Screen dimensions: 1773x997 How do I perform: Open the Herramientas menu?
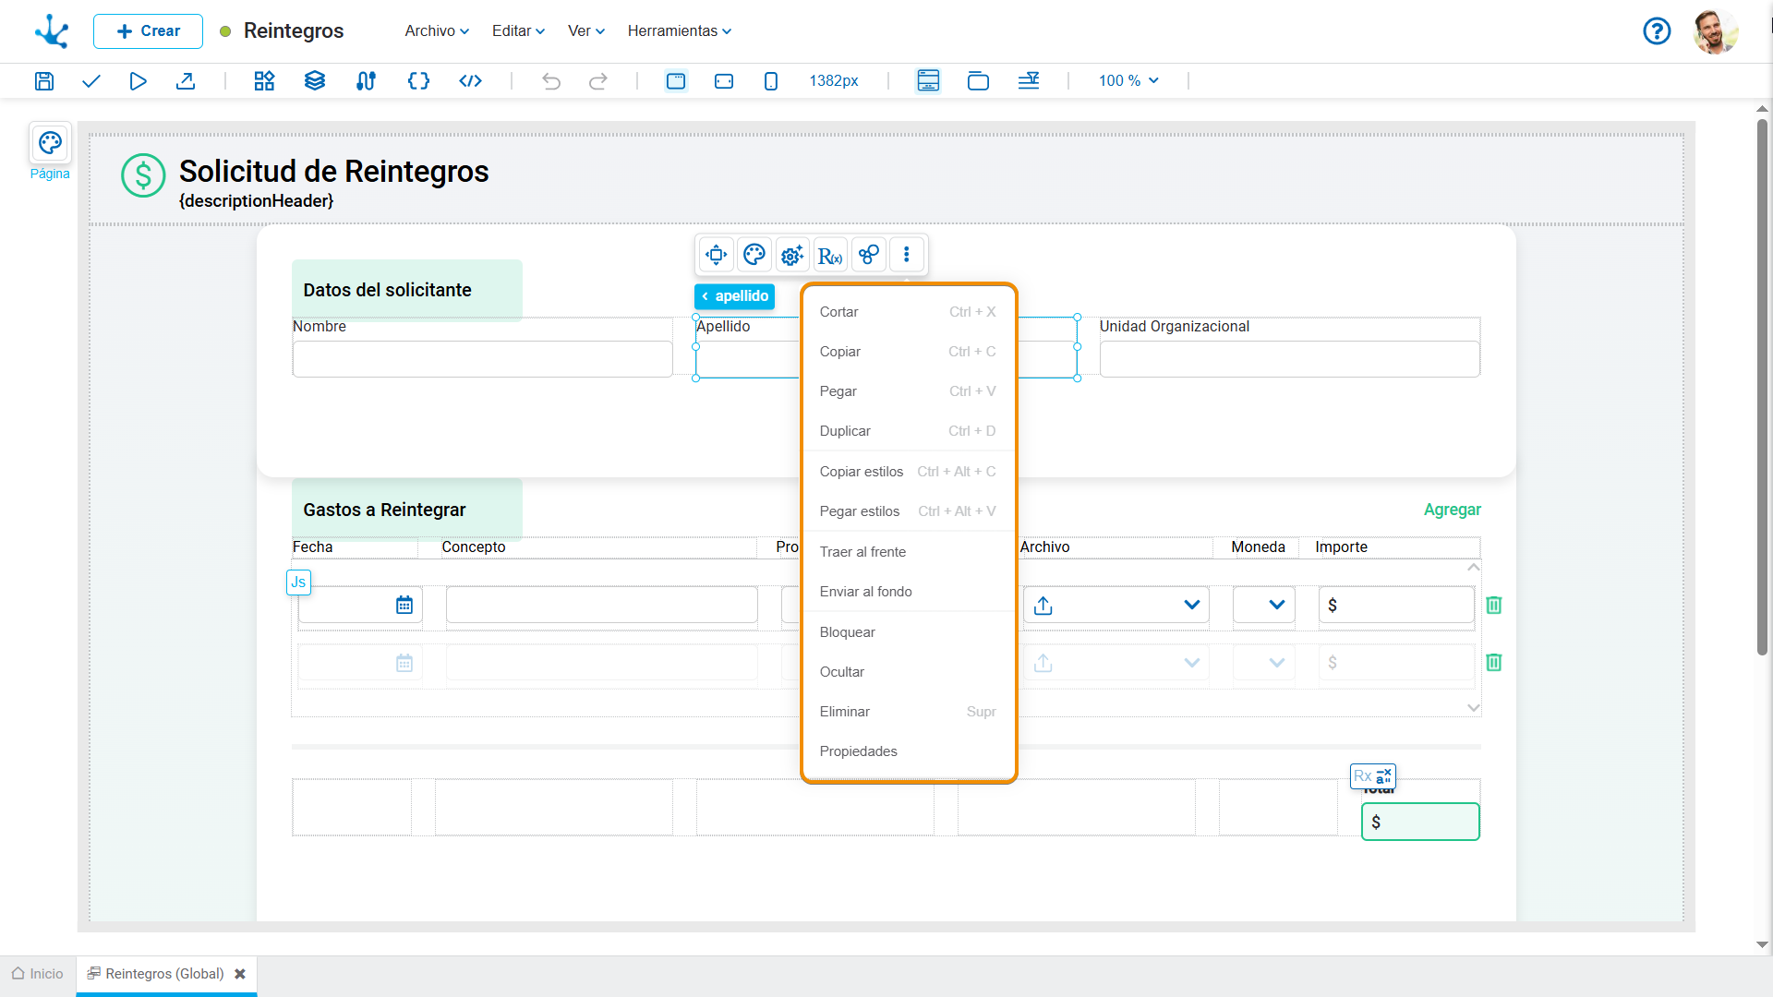(x=680, y=31)
